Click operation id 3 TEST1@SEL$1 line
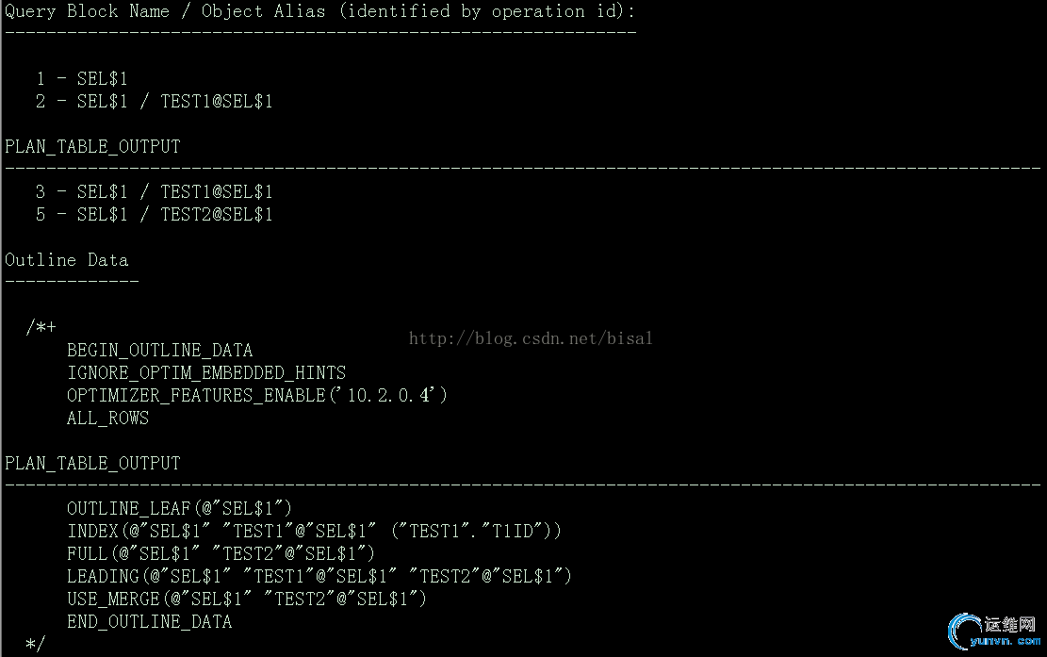The image size is (1047, 657). (x=155, y=192)
